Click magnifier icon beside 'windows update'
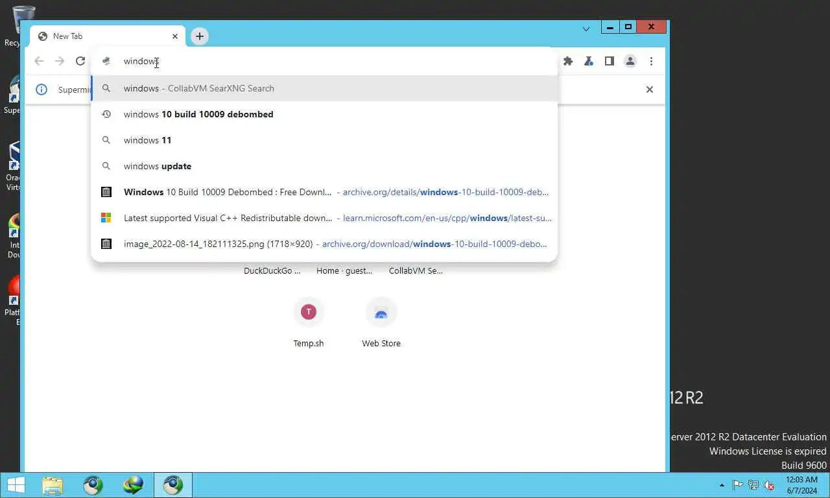 (x=106, y=166)
